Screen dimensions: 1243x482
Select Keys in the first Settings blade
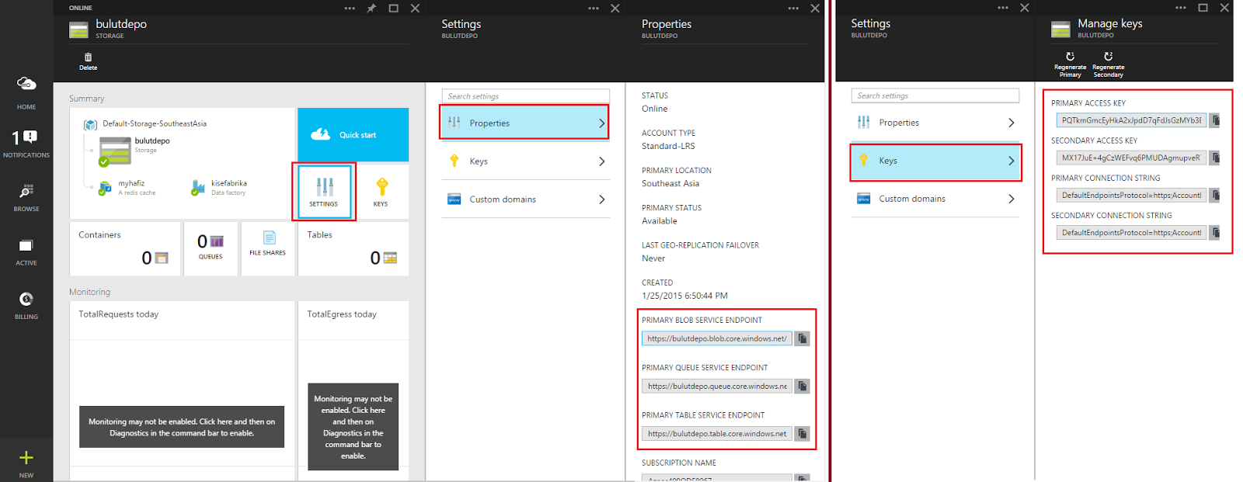click(x=524, y=161)
